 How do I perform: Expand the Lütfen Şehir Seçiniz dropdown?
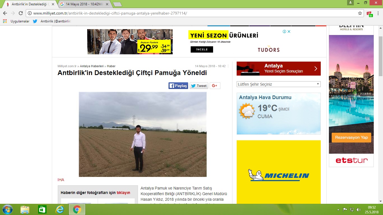click(279, 84)
